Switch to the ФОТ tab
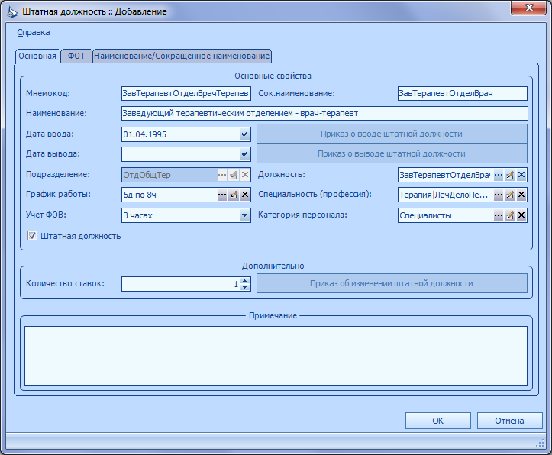This screenshot has width=552, height=455. 76,56
